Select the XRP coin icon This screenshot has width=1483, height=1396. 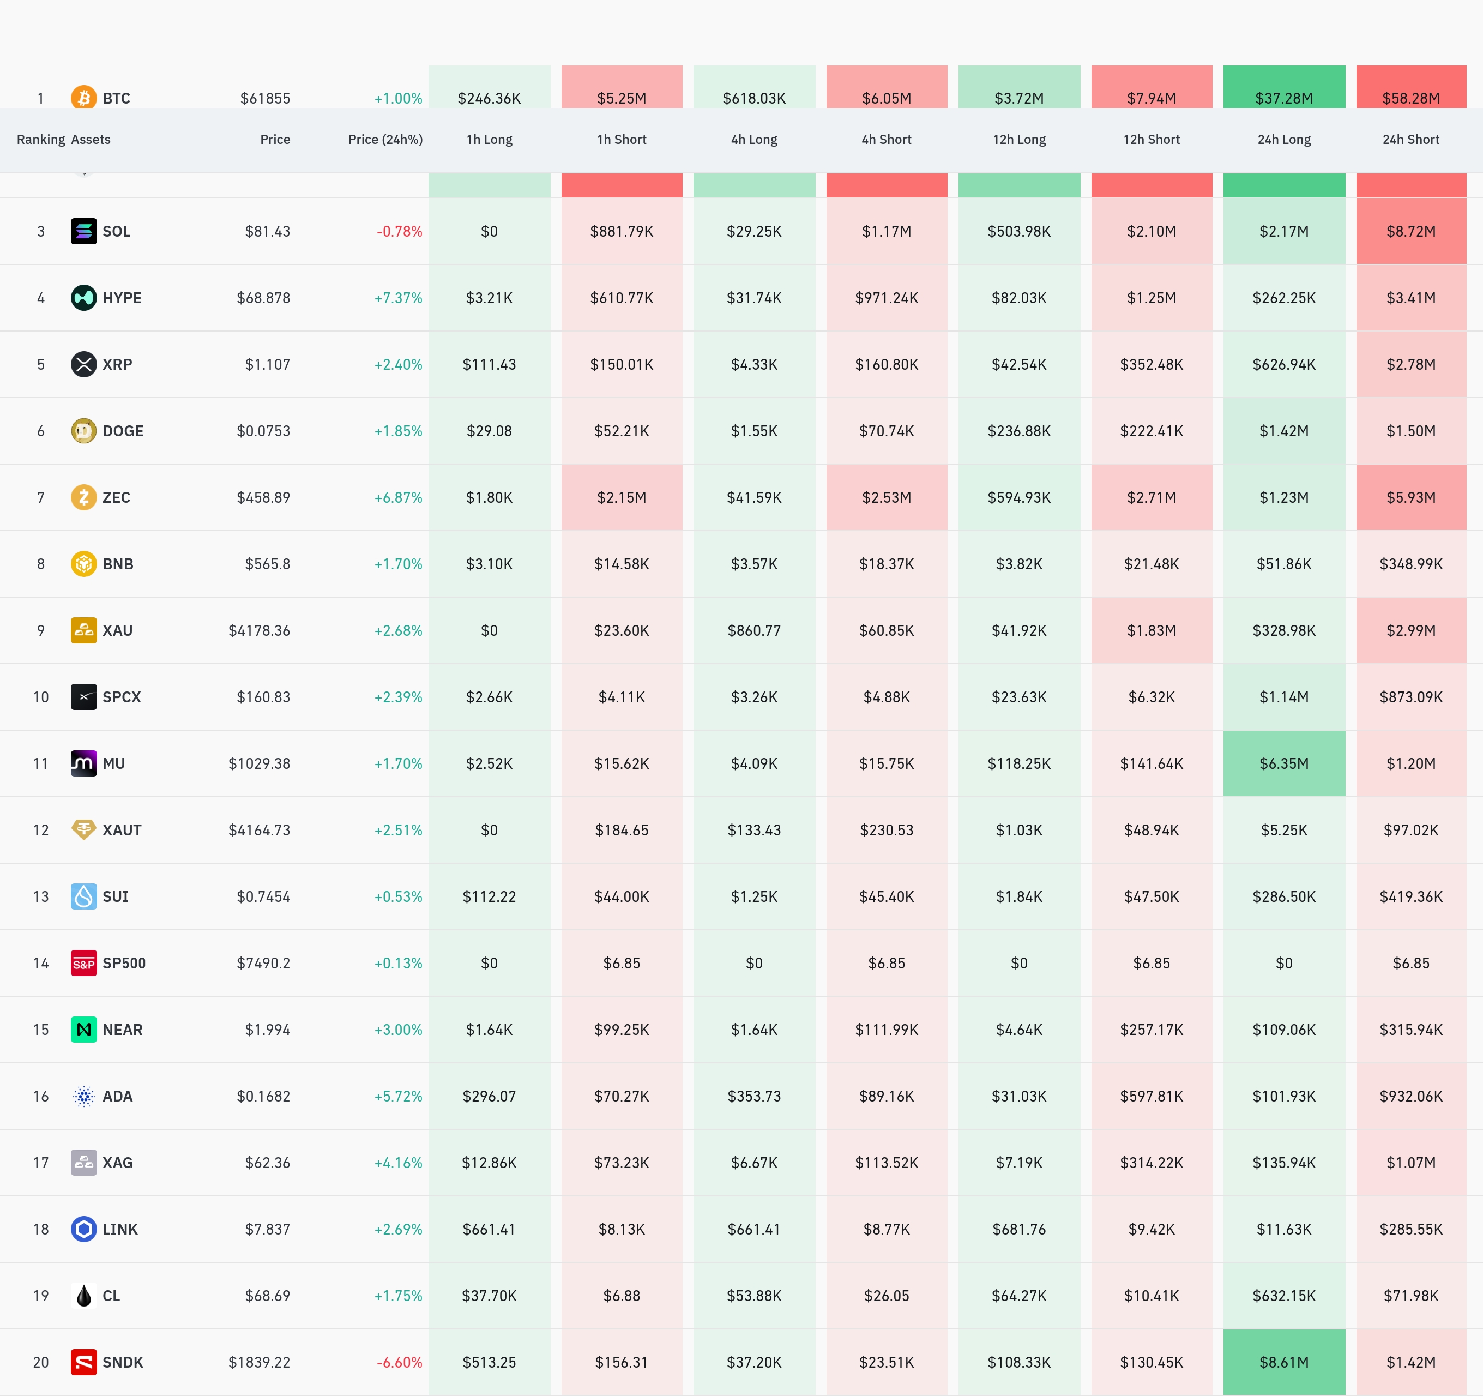point(83,364)
